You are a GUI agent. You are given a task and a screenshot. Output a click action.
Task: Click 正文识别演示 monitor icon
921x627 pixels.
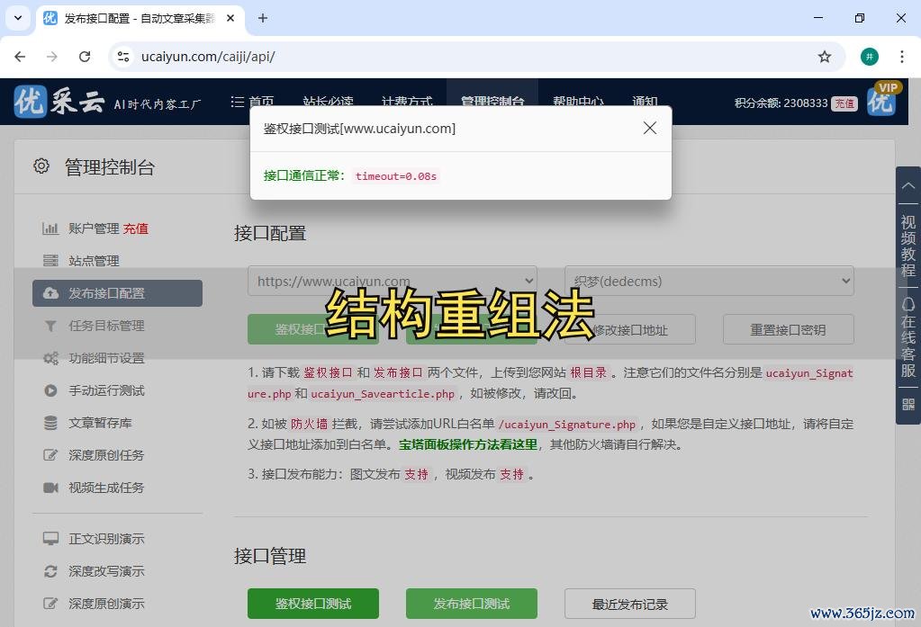50,538
